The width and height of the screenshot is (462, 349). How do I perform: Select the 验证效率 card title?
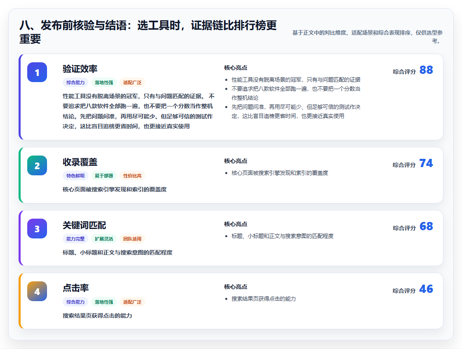pyautogui.click(x=80, y=68)
